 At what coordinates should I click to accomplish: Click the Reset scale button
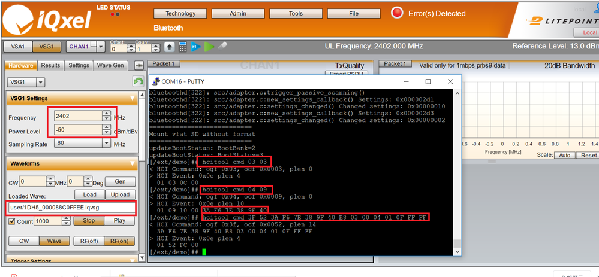coord(589,155)
